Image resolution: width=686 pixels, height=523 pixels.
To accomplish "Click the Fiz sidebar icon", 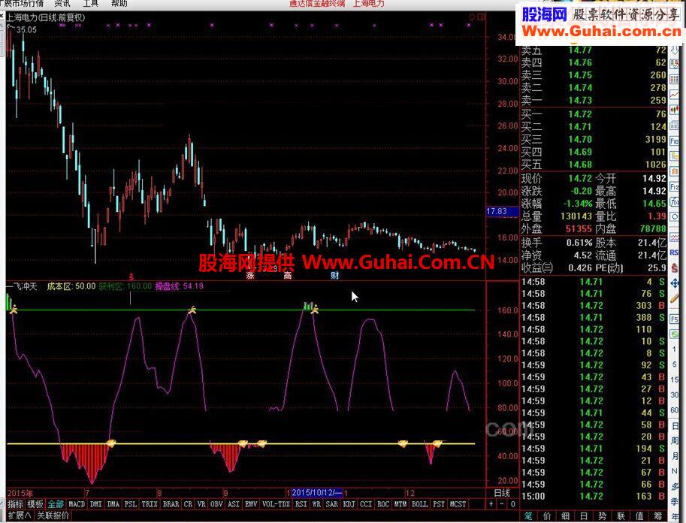I will point(675,186).
